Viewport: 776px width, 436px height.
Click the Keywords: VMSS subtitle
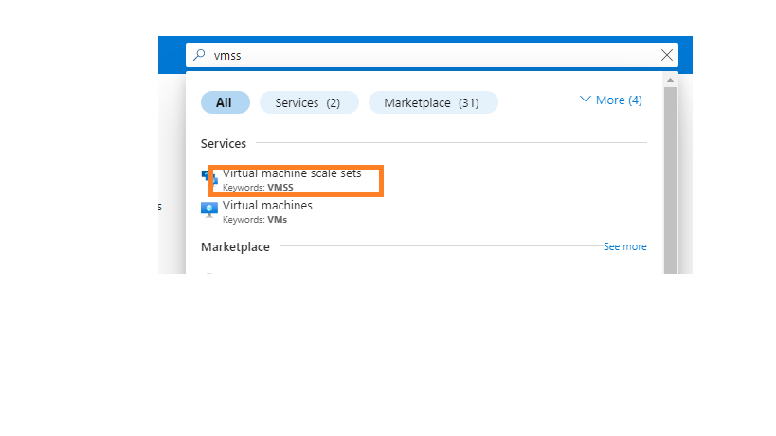click(258, 188)
